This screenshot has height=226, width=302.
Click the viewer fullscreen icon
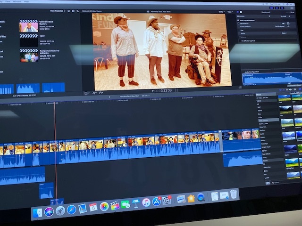[x=240, y=88]
